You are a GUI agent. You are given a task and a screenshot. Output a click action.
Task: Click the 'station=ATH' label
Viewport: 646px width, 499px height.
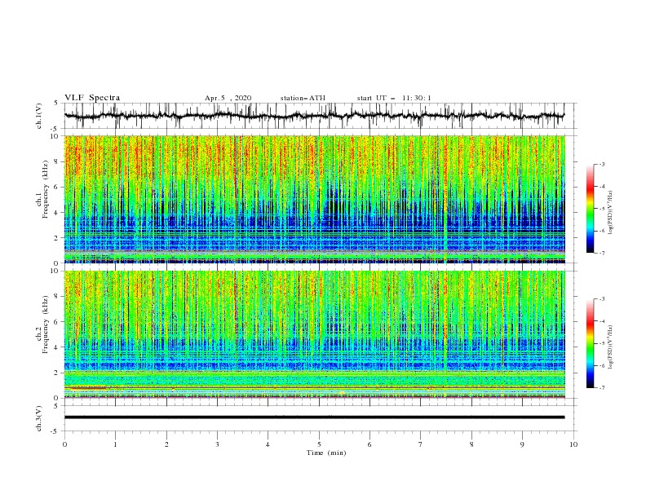tap(303, 98)
